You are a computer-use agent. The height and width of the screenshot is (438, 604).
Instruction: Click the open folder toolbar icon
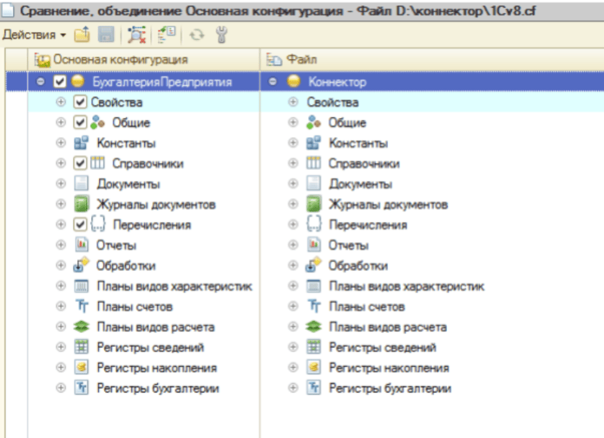[82, 35]
